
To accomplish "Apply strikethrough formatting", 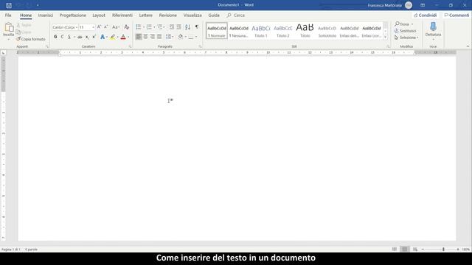I will click(80, 37).
